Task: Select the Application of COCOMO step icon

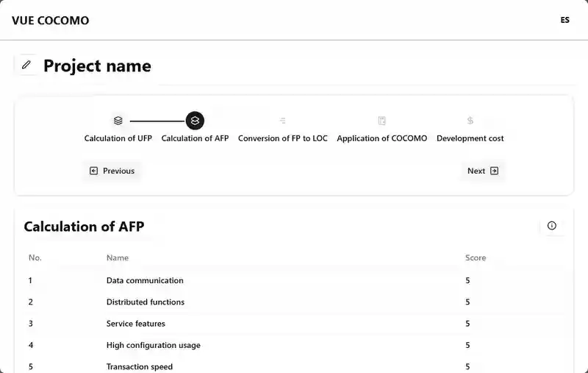Action: click(x=381, y=121)
